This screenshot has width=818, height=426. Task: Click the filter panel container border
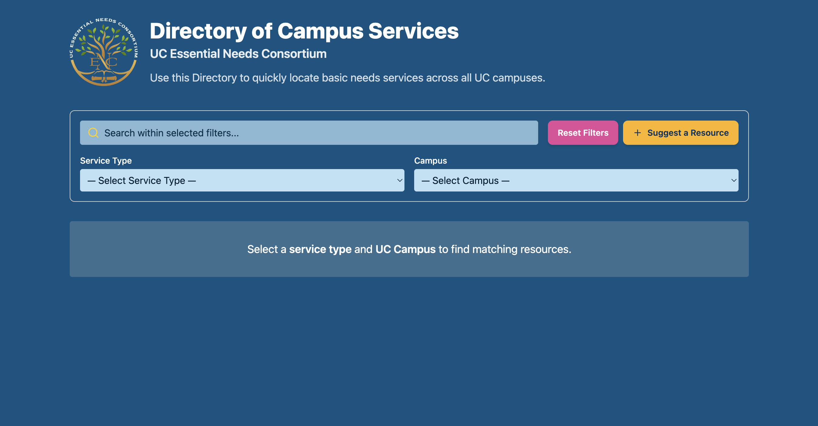[409, 111]
